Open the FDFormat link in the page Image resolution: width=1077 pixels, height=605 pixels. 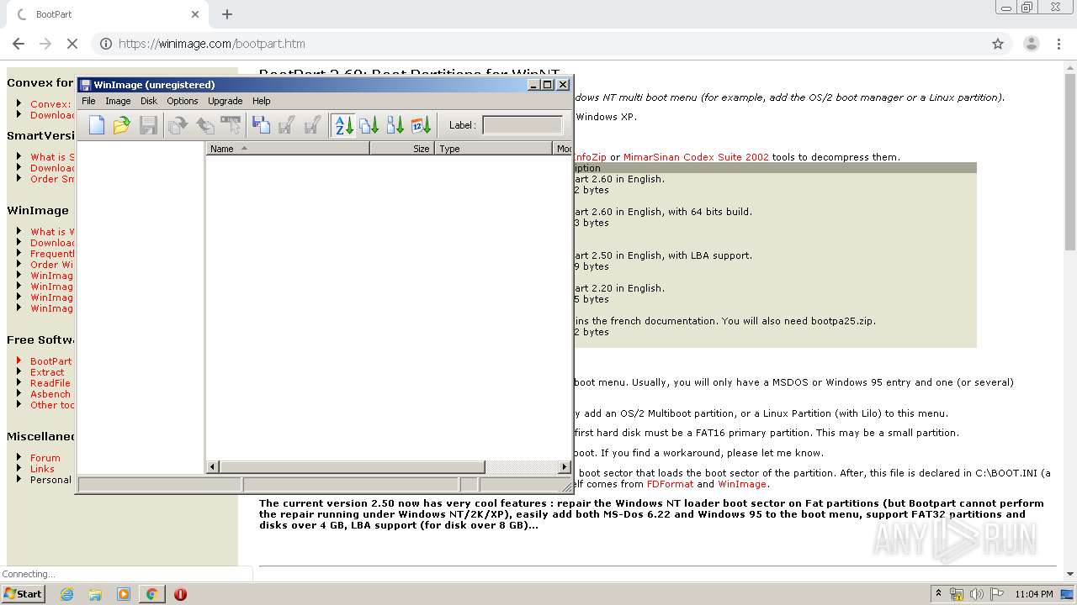point(670,484)
